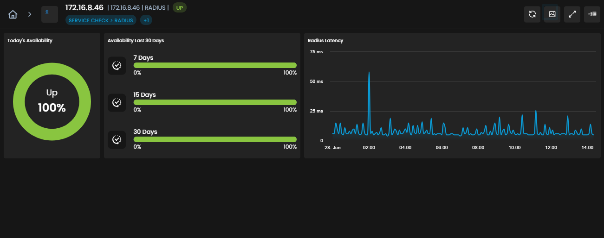Click the Availability Last 30 Days heading

tap(136, 40)
